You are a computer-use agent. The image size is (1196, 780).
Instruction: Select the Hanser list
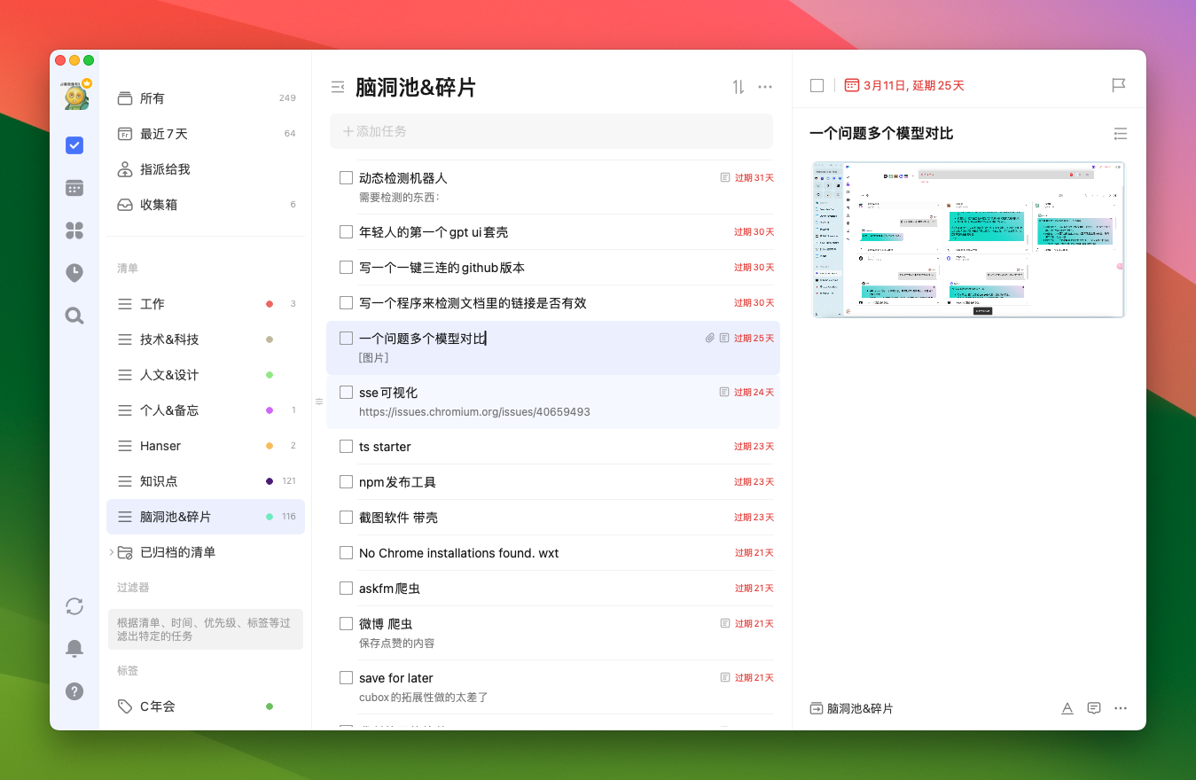[206, 446]
